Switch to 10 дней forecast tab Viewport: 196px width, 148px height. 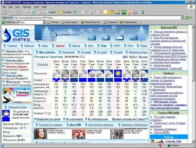click(x=118, y=52)
